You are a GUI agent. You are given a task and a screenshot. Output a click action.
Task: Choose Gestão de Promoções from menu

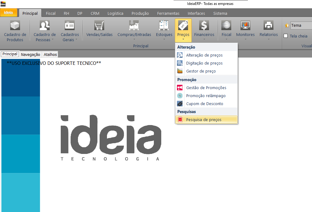pos(206,88)
